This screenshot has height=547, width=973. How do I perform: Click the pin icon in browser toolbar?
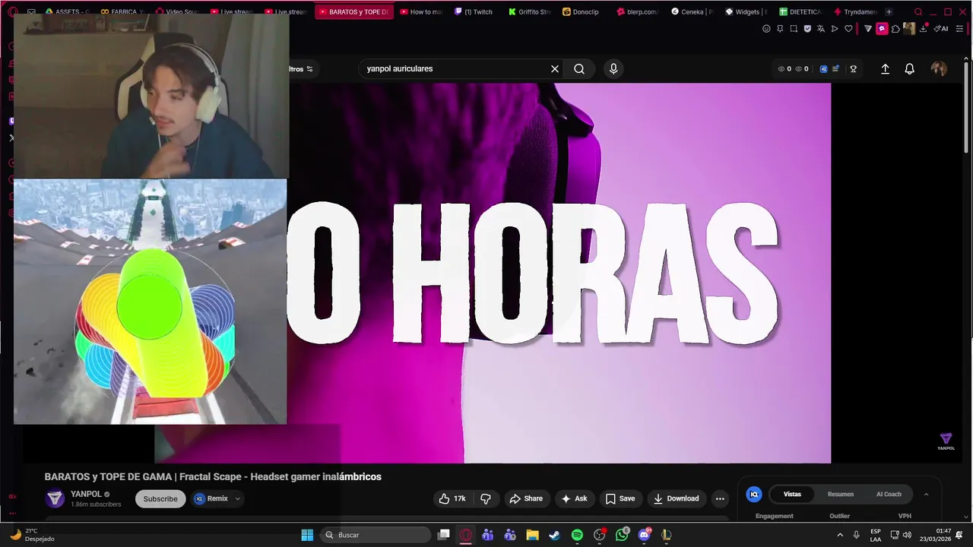click(780, 29)
